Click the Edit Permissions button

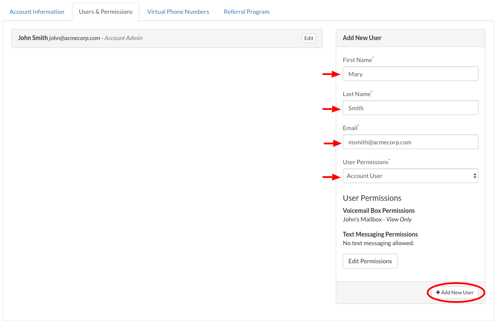370,261
